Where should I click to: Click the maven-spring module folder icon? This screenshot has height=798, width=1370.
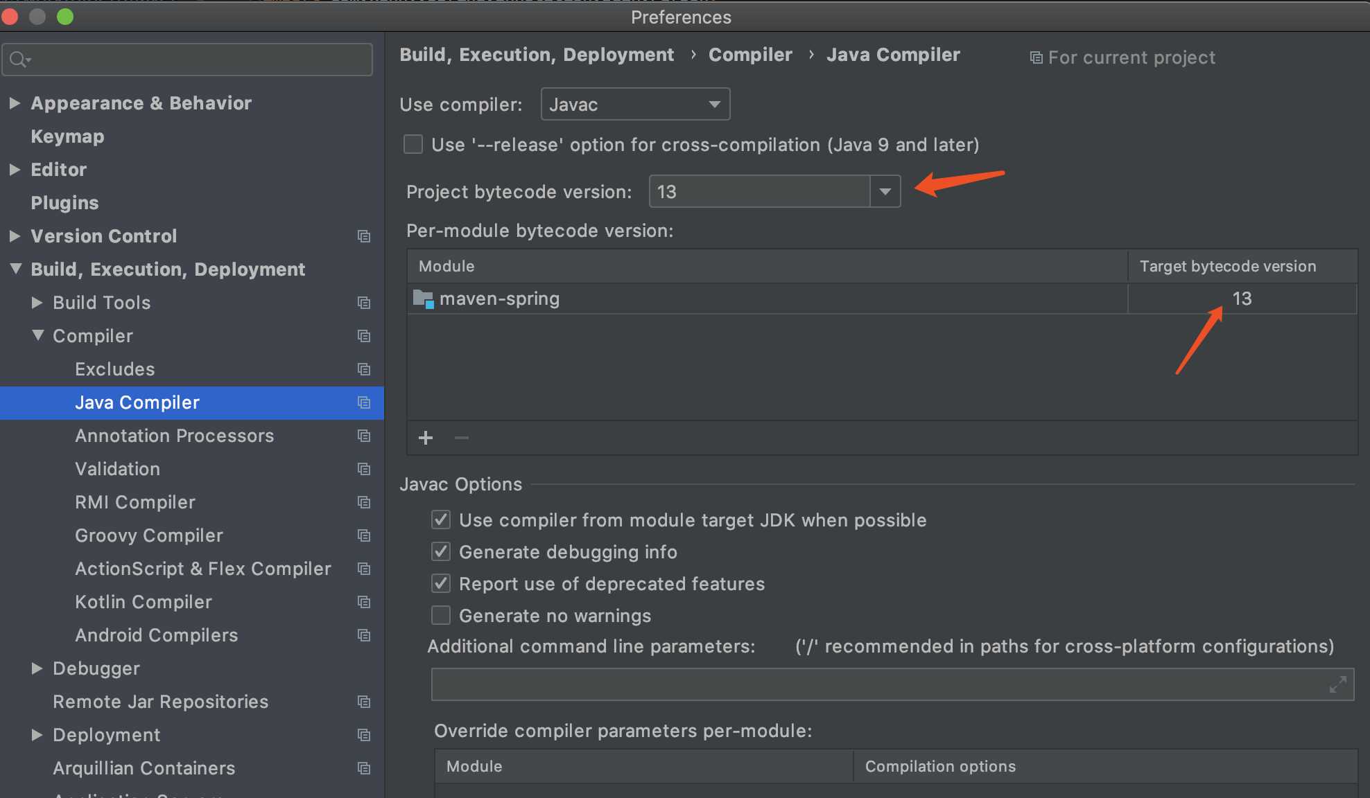coord(423,299)
